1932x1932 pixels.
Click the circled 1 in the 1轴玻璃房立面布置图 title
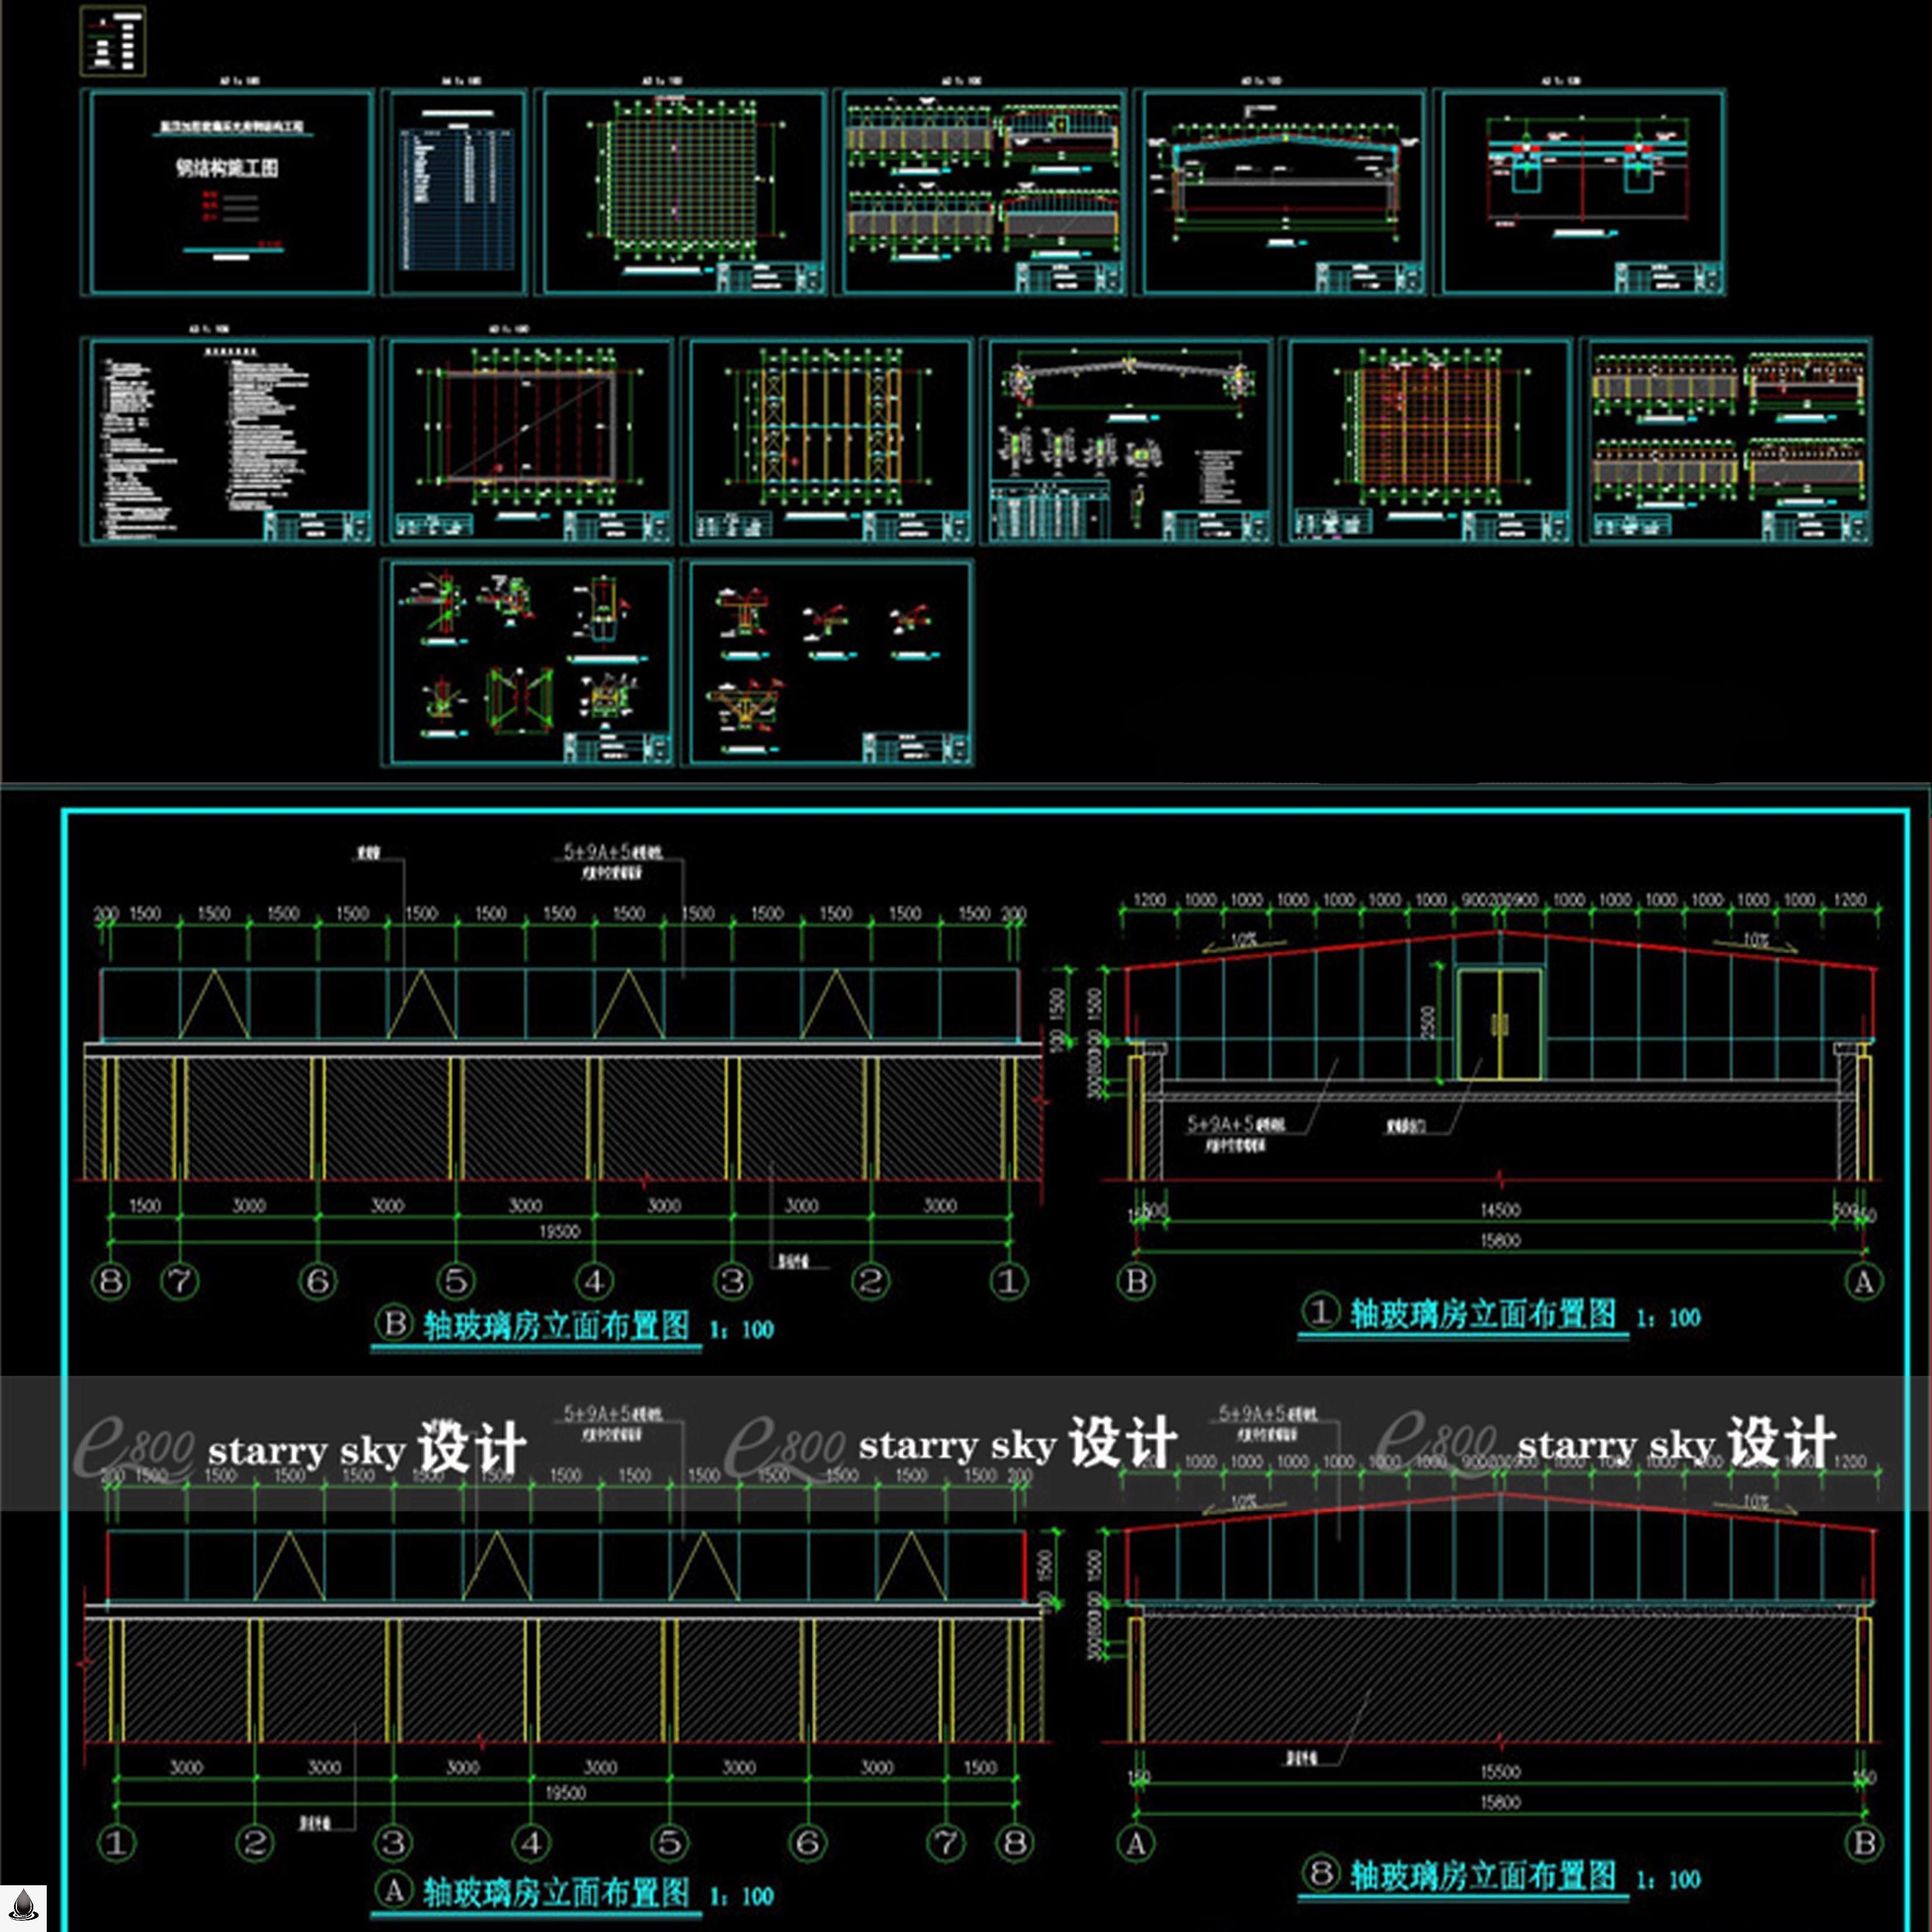click(1321, 1311)
